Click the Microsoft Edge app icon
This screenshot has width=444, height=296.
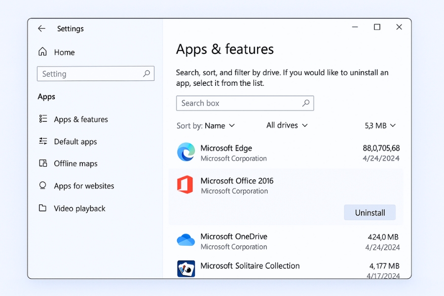pos(186,152)
